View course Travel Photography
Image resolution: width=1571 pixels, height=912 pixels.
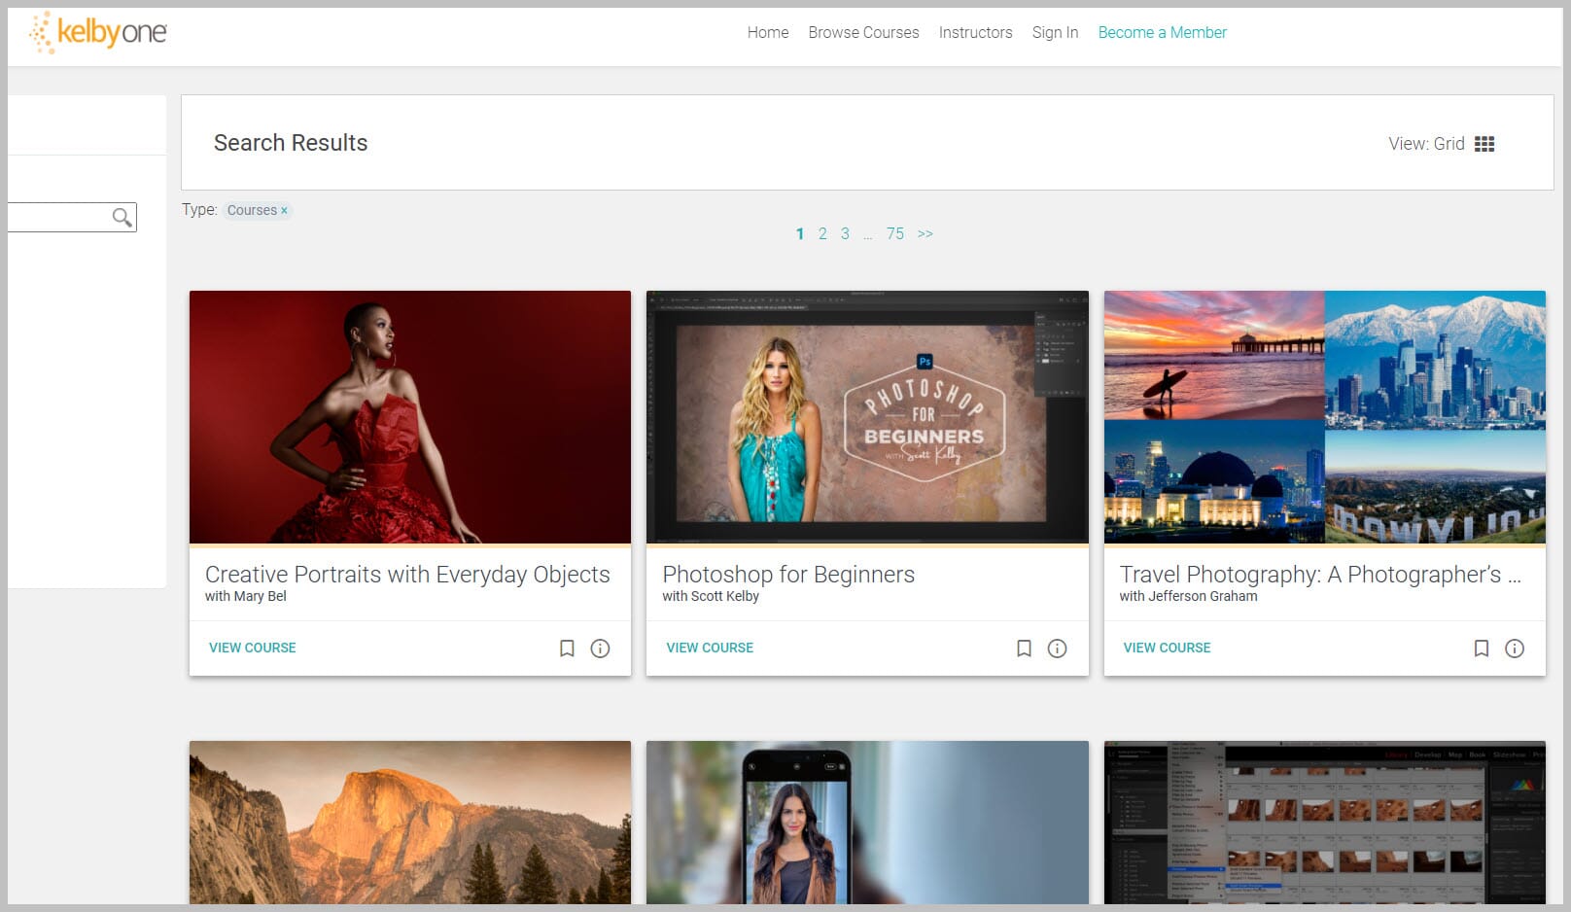1167,648
